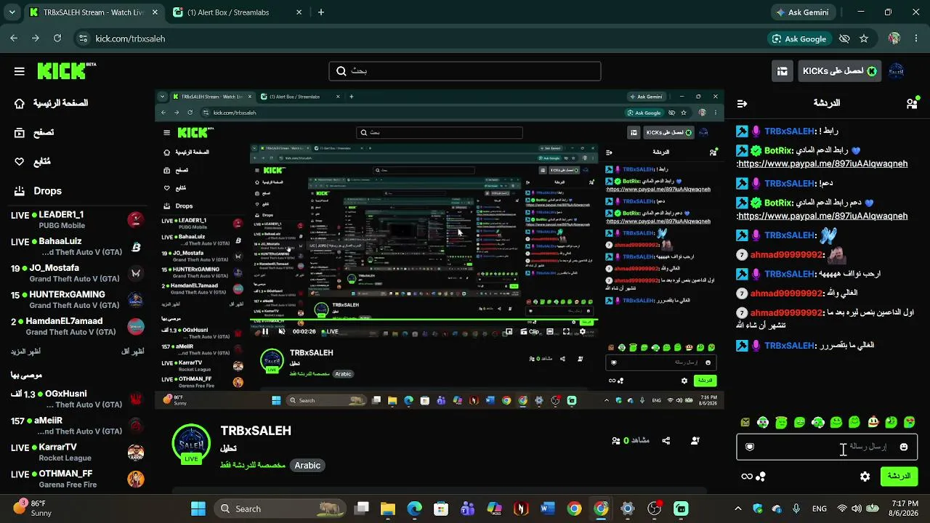Open the Windows Start menu

pyautogui.click(x=198, y=508)
